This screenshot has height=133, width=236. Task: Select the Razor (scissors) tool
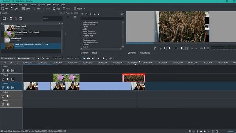pos(43,58)
